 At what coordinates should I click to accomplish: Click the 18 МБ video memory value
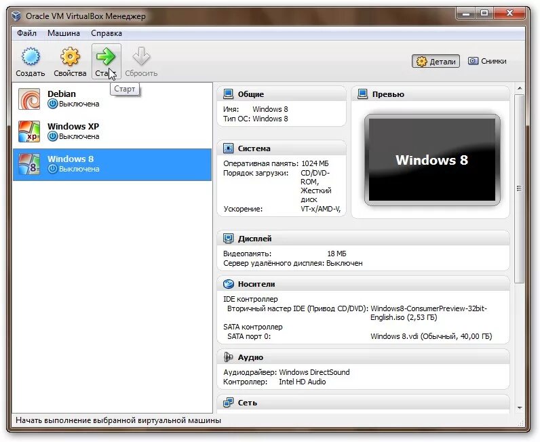336,254
